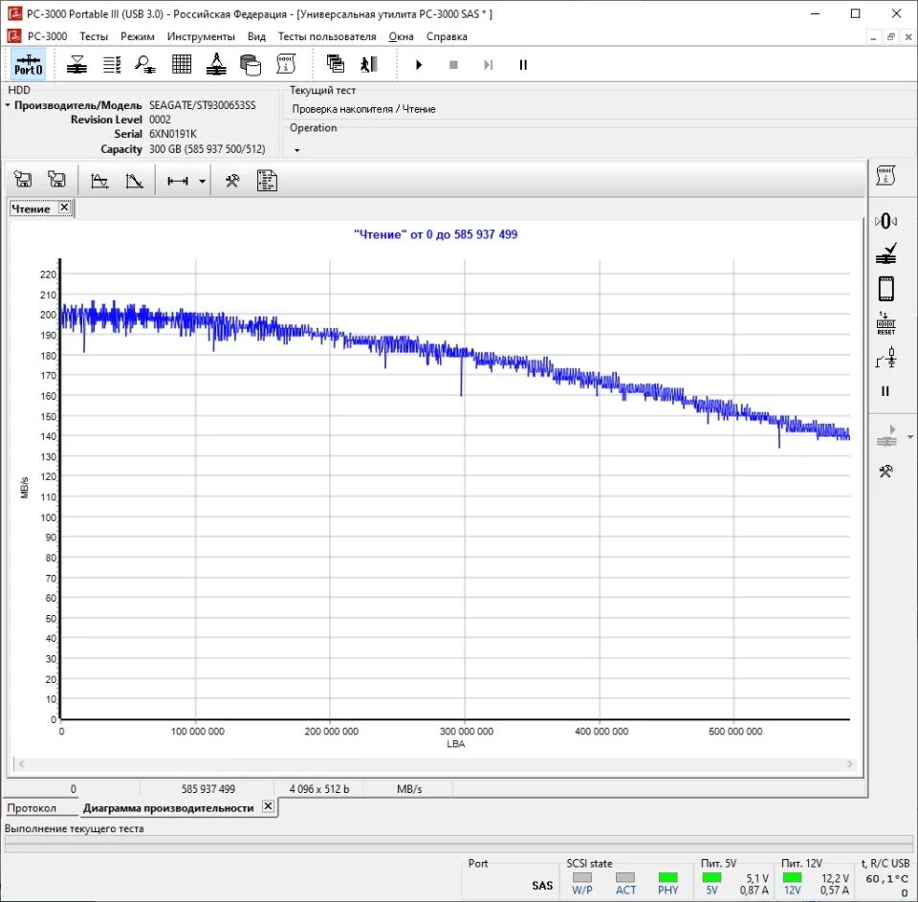This screenshot has width=918, height=902.
Task: Select the rising graph chart icon
Action: click(99, 181)
